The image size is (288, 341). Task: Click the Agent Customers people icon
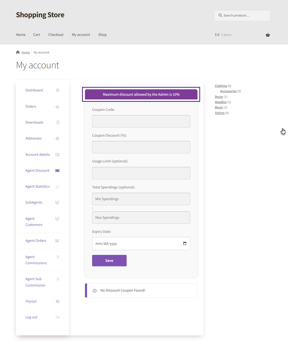[x=57, y=219]
